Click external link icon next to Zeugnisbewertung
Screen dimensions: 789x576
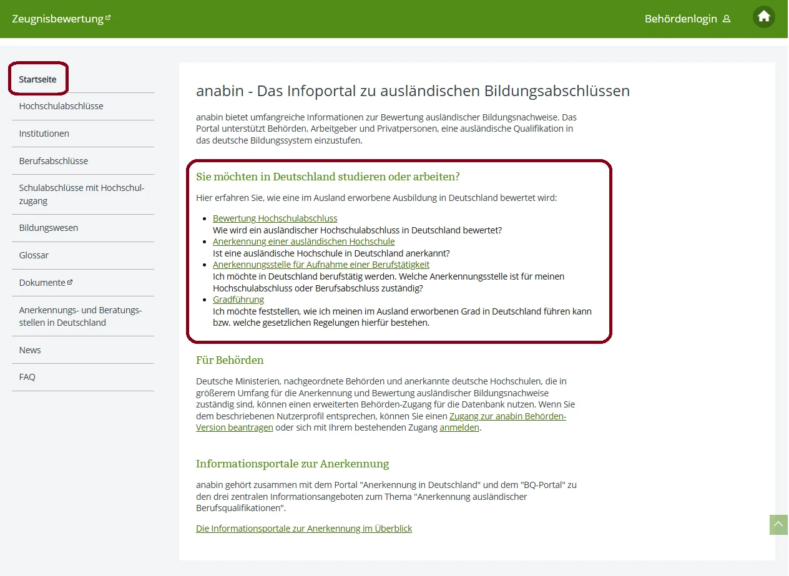108,17
